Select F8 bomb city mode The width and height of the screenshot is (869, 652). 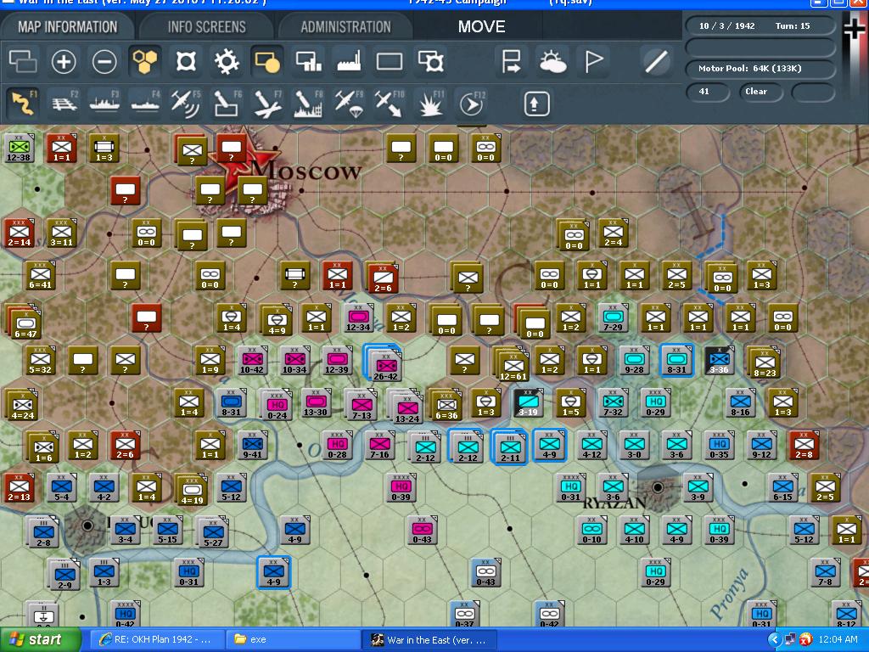(308, 103)
